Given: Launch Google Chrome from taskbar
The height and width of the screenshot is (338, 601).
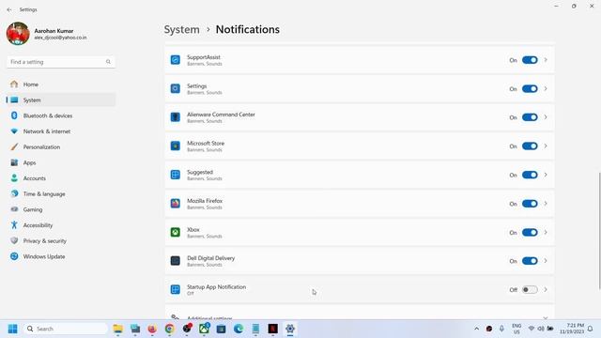Looking at the screenshot, I should tap(169, 329).
